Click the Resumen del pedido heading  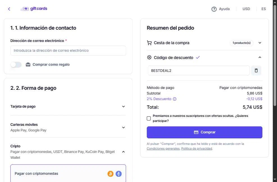pyautogui.click(x=170, y=28)
